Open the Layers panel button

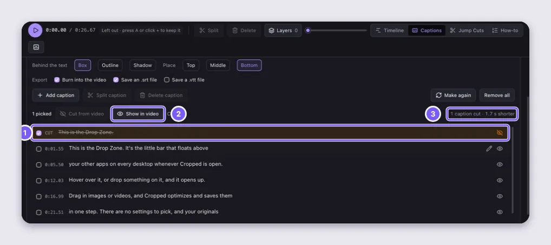(x=283, y=31)
